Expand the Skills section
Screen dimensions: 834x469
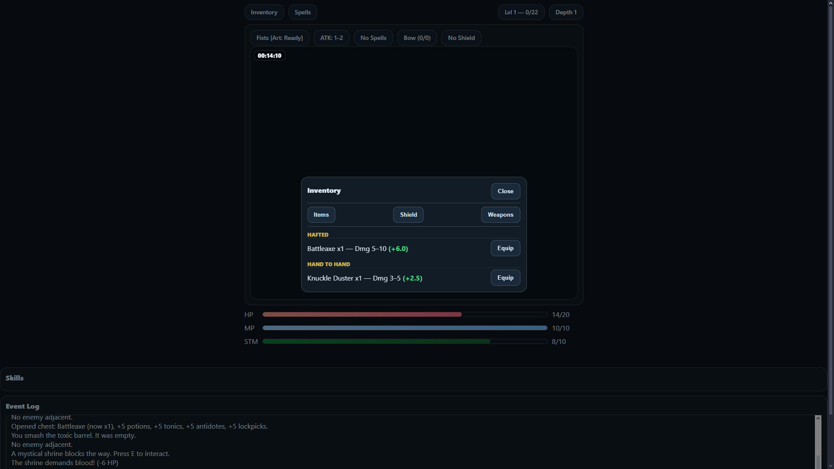coord(14,378)
